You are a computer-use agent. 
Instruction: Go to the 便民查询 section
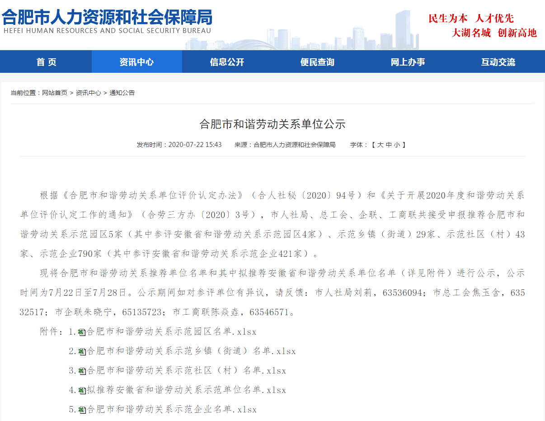pos(317,62)
